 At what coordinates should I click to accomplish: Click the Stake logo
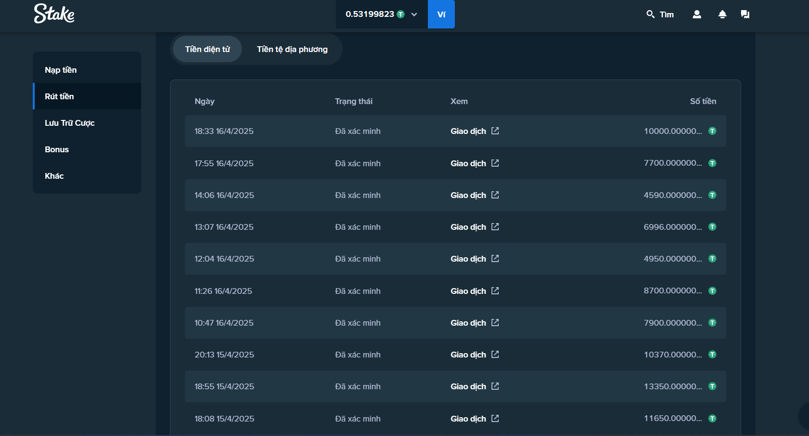[x=54, y=14]
